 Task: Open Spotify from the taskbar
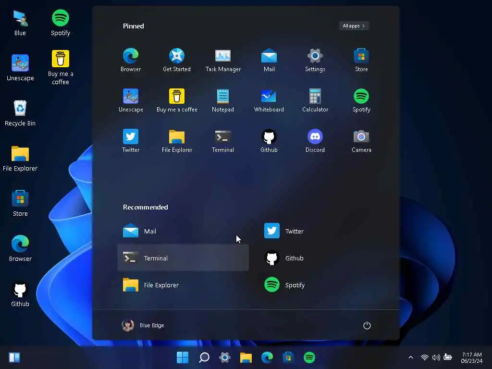309,357
